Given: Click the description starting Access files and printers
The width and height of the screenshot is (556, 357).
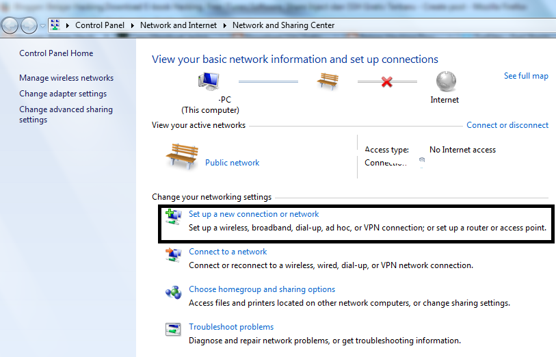Looking at the screenshot, I should tap(349, 303).
